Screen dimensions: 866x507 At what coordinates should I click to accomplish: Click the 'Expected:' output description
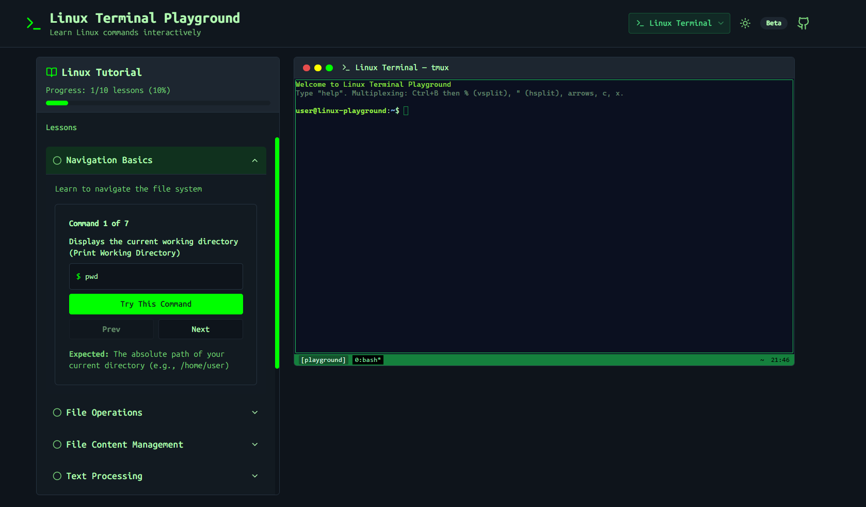point(149,360)
